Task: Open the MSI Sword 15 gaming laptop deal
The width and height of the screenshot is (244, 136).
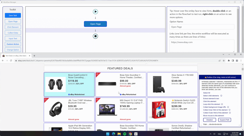Action: click(x=121, y=110)
